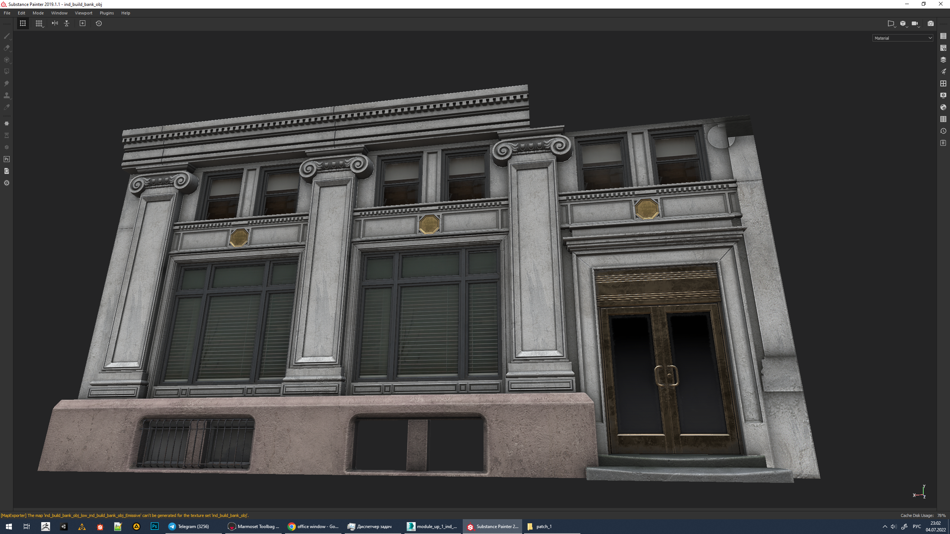This screenshot has height=534, width=950.
Task: Click the Export to Photoshop icon
Action: tap(6, 159)
